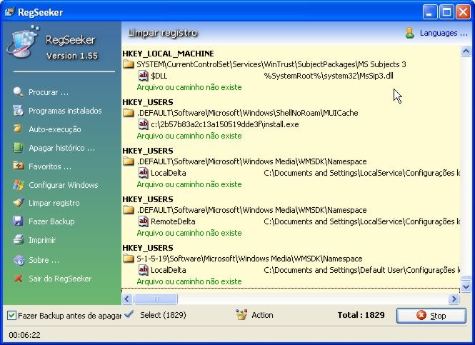
Task: Click the Action gift icon
Action: (241, 315)
